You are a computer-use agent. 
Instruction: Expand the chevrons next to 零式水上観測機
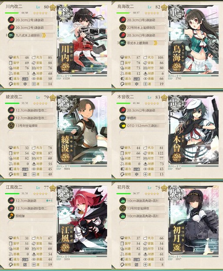[x=156, y=43]
